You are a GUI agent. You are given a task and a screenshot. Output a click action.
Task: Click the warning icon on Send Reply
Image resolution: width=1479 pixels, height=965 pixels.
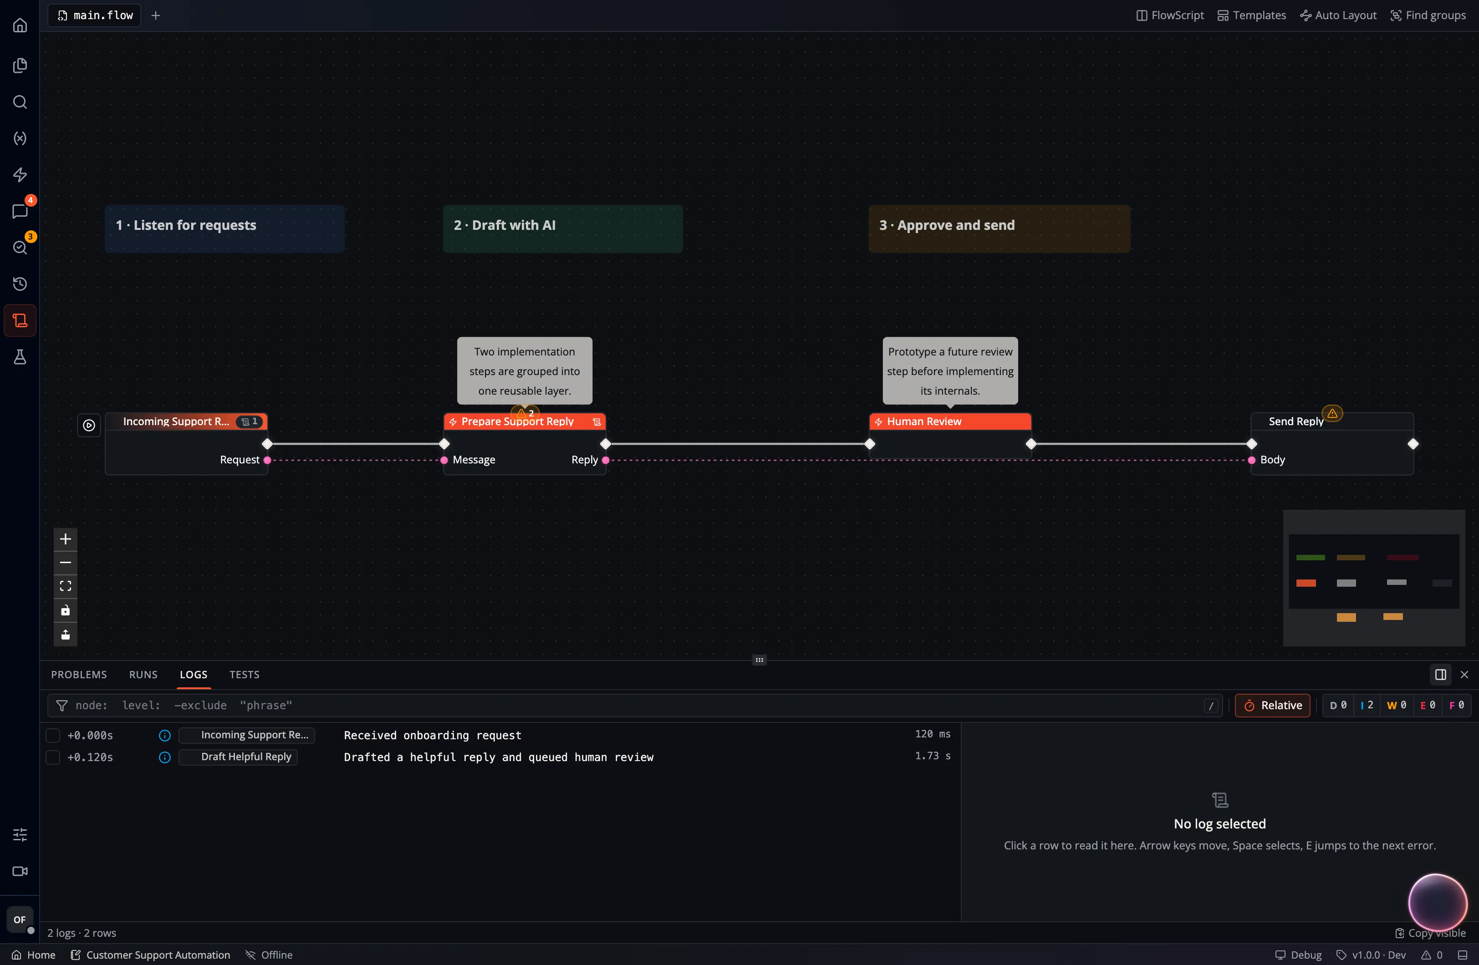tap(1332, 413)
